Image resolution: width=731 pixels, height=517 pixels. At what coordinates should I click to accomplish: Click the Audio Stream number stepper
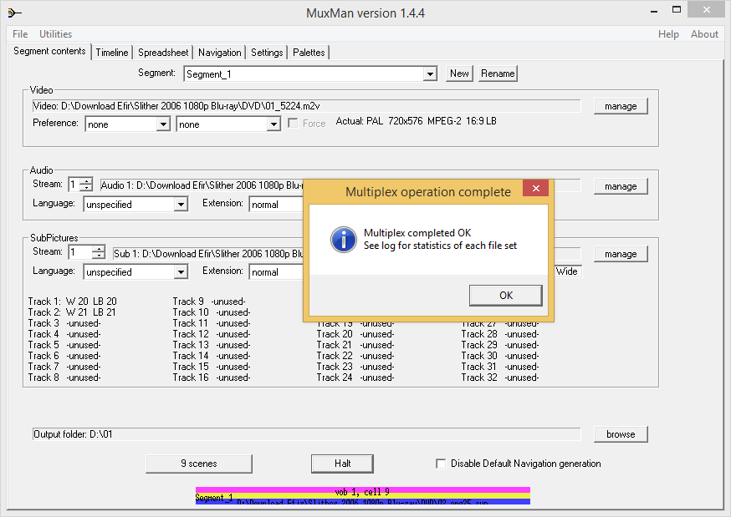click(86, 185)
